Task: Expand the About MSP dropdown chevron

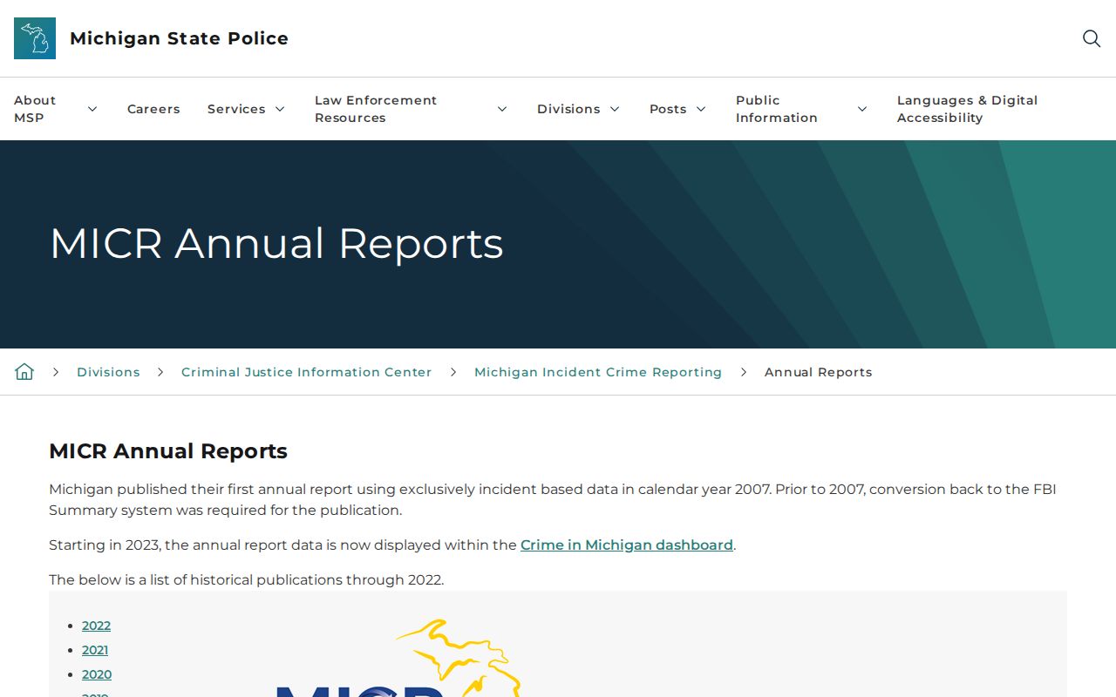Action: 92,109
